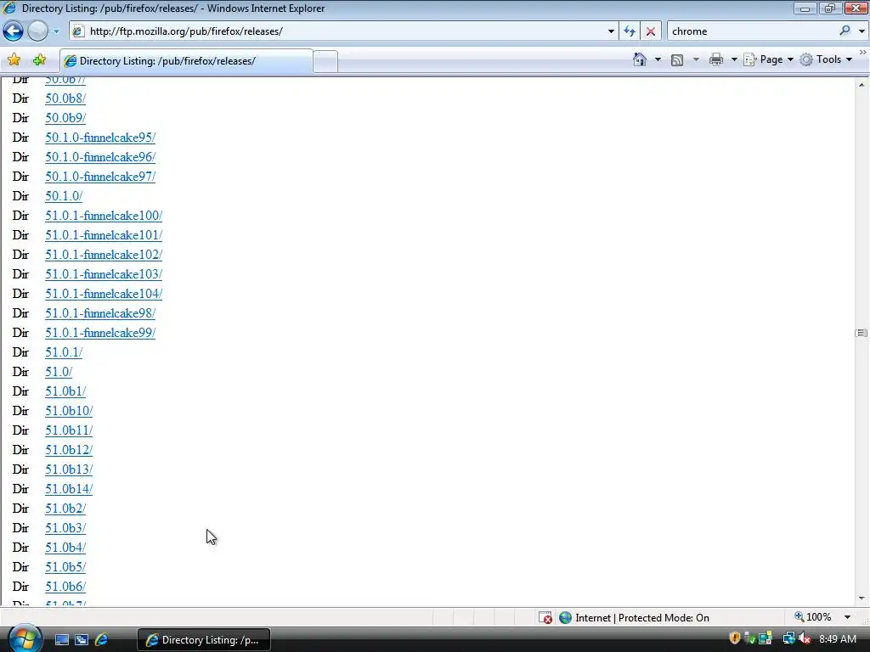Open the recent pages dropdown beside the Forward button
The width and height of the screenshot is (870, 652).
(x=56, y=31)
